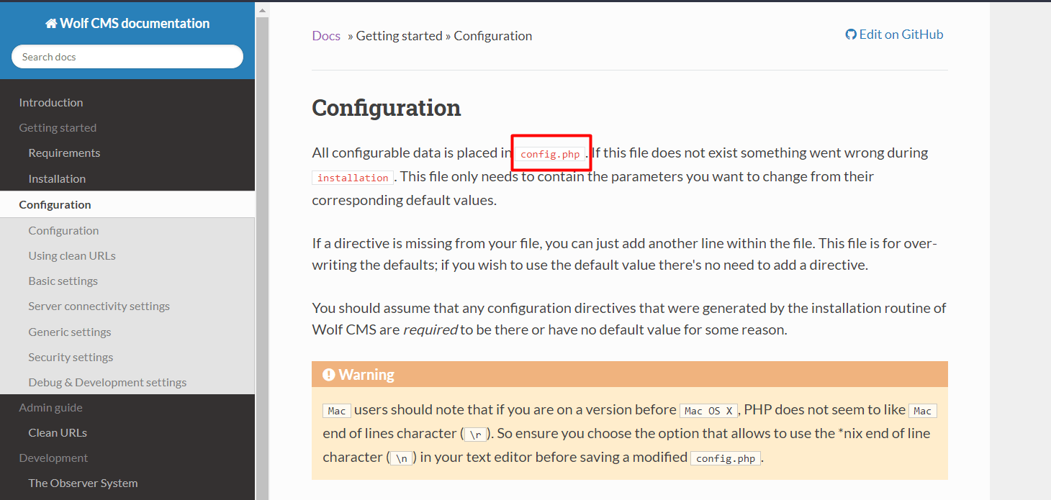Go to Debug & Development settings
Viewport: 1051px width, 500px height.
tap(107, 382)
